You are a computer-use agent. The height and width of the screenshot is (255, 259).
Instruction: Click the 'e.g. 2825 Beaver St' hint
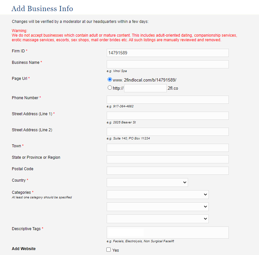[121, 122]
